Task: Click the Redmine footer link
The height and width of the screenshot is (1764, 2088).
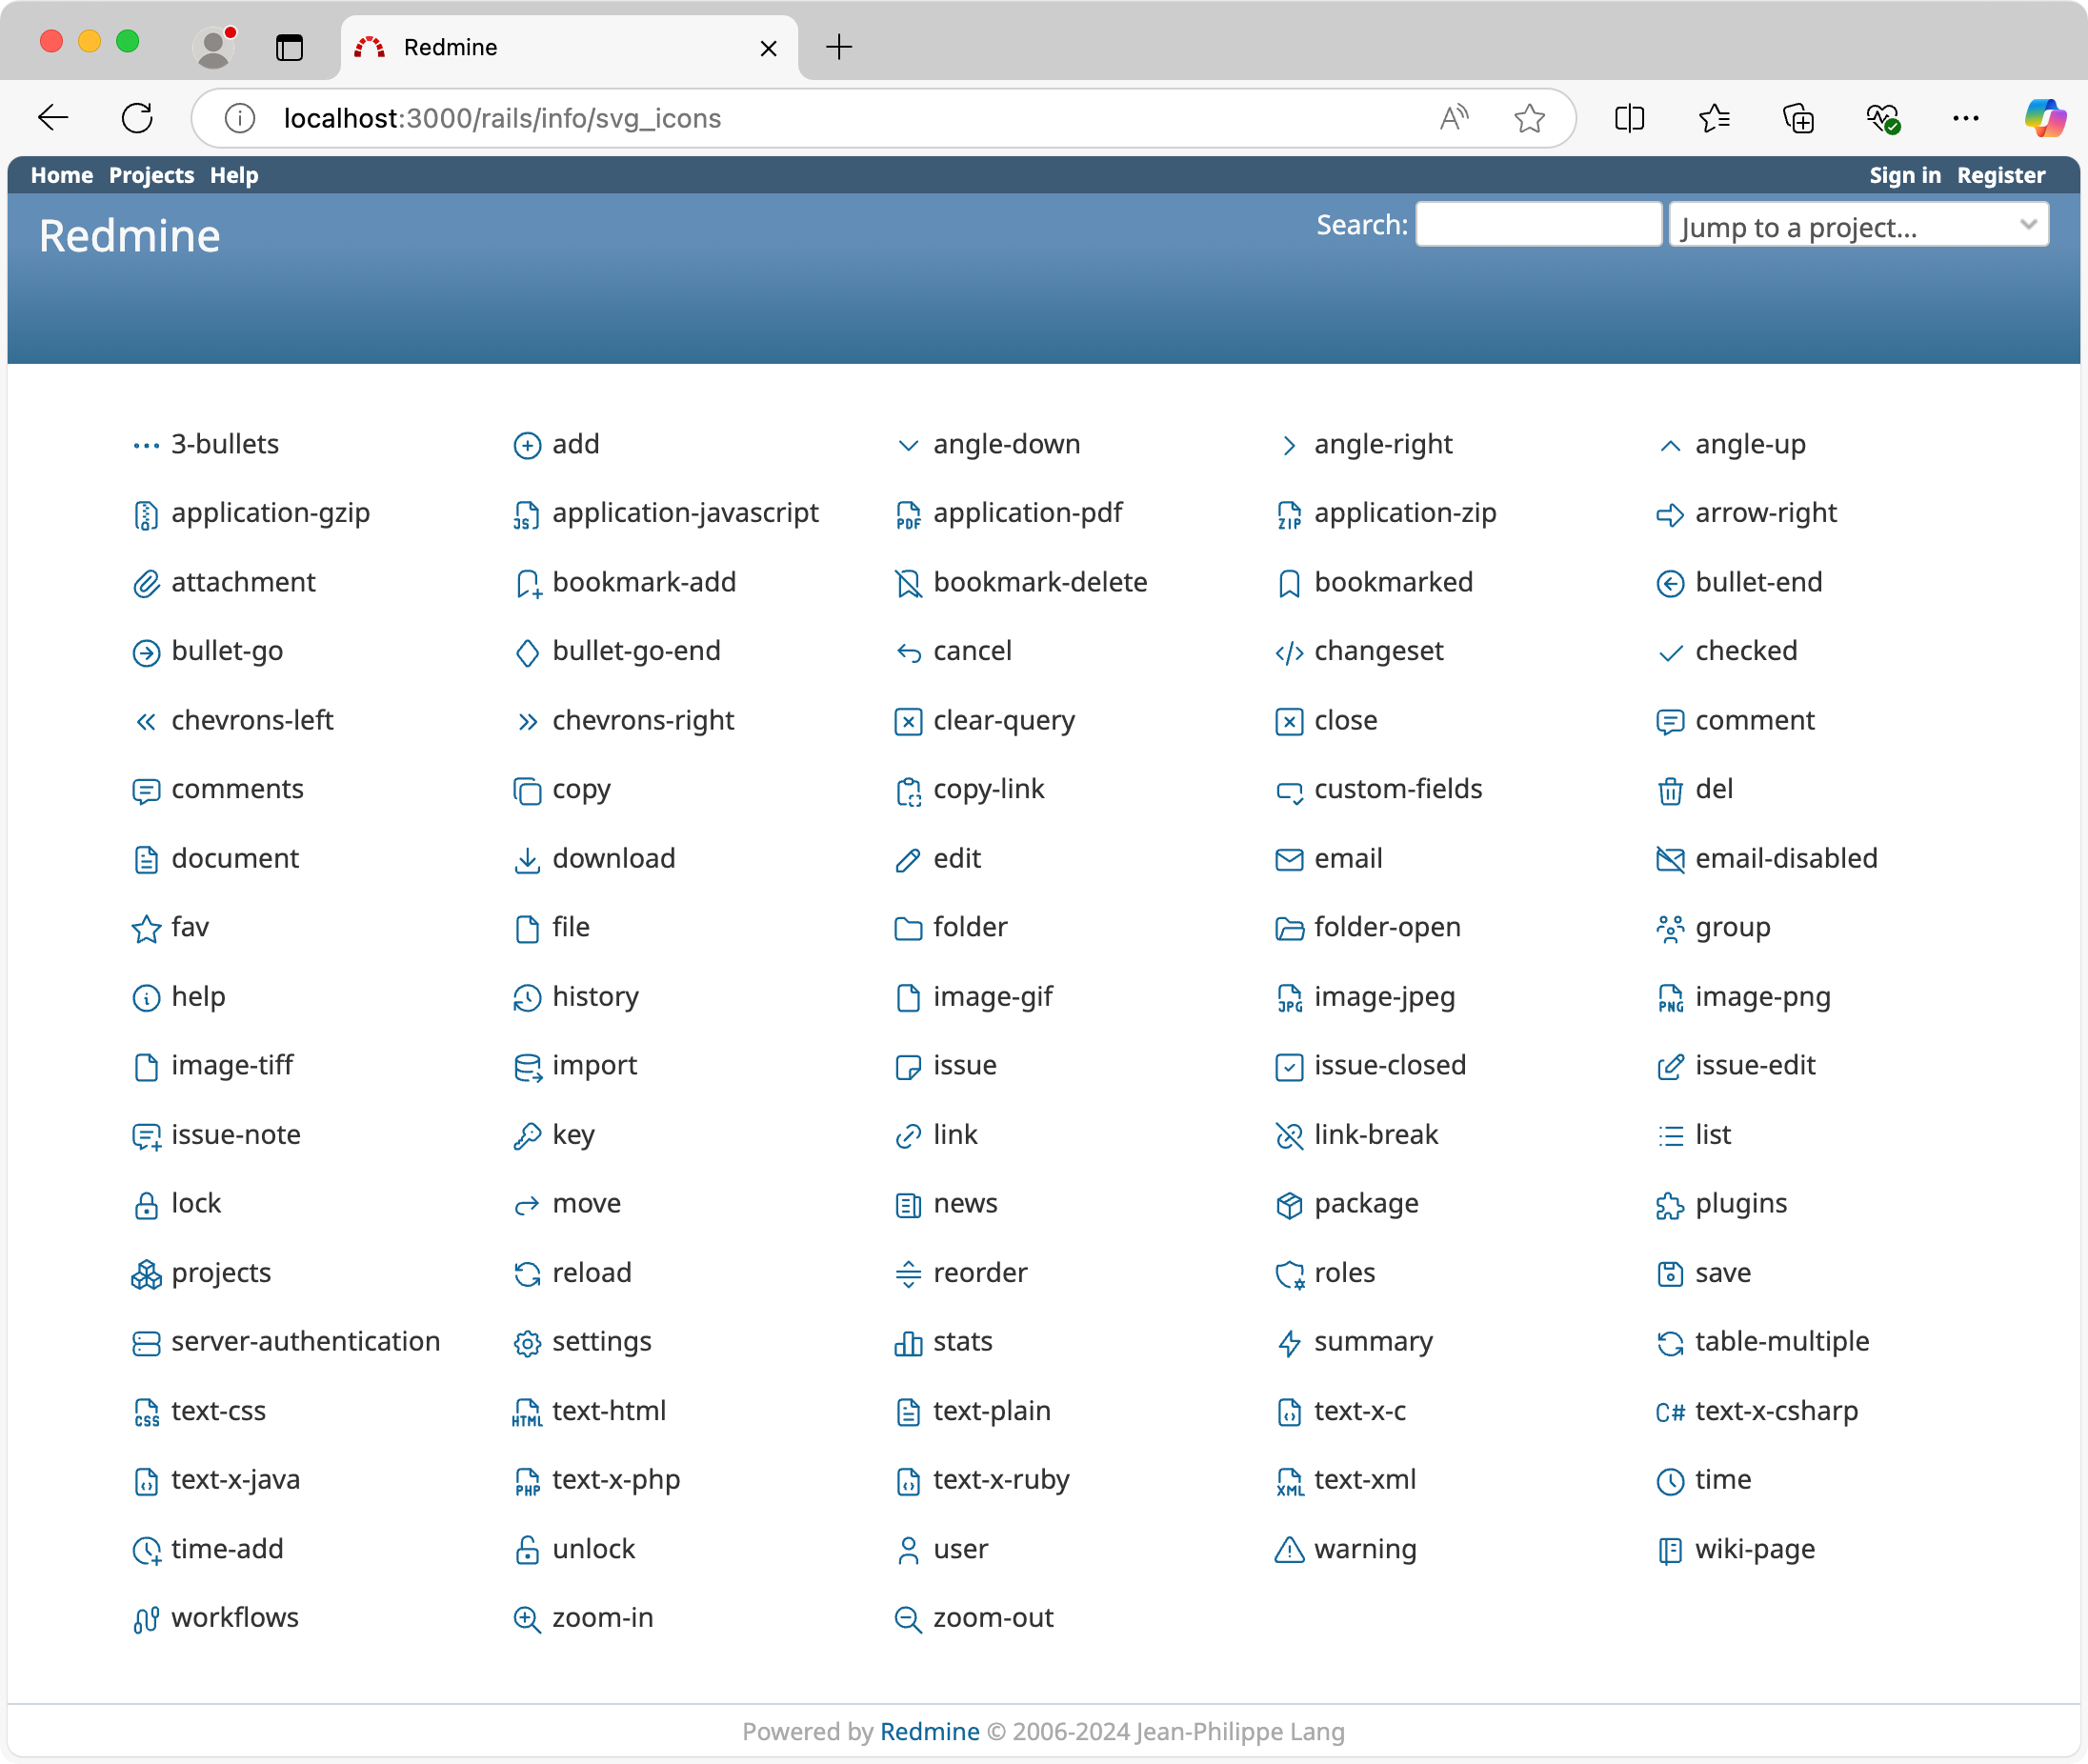Action: (x=930, y=1731)
